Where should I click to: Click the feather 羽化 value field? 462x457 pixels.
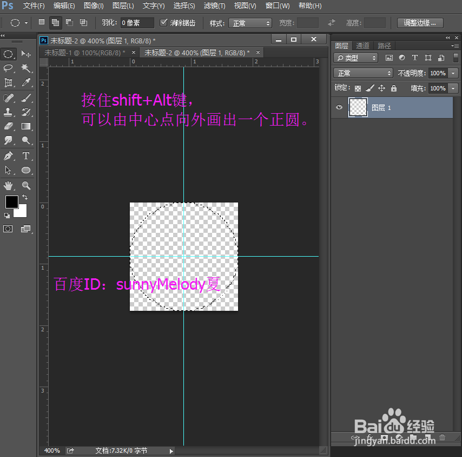137,23
